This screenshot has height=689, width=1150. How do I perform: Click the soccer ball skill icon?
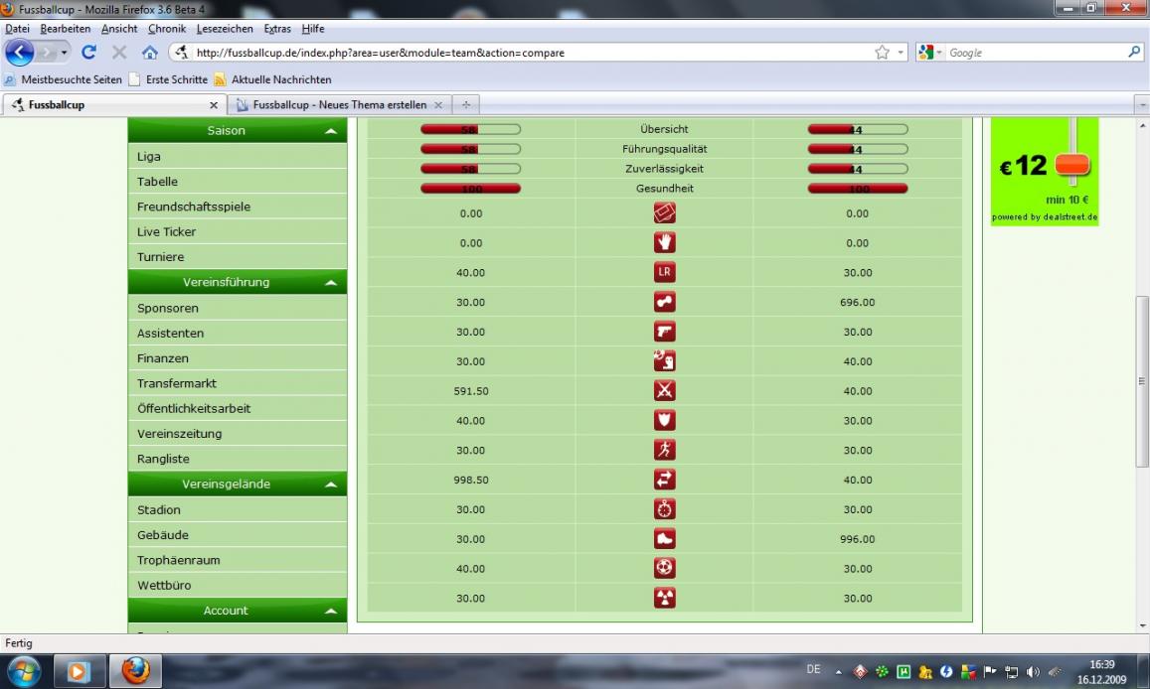click(664, 568)
